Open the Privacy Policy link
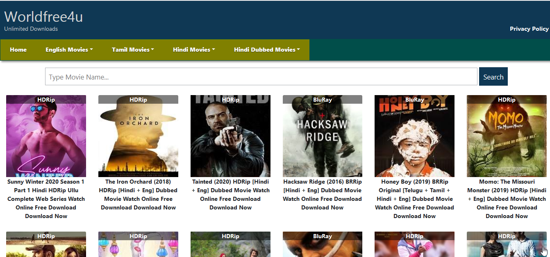550x257 pixels. pyautogui.click(x=529, y=29)
